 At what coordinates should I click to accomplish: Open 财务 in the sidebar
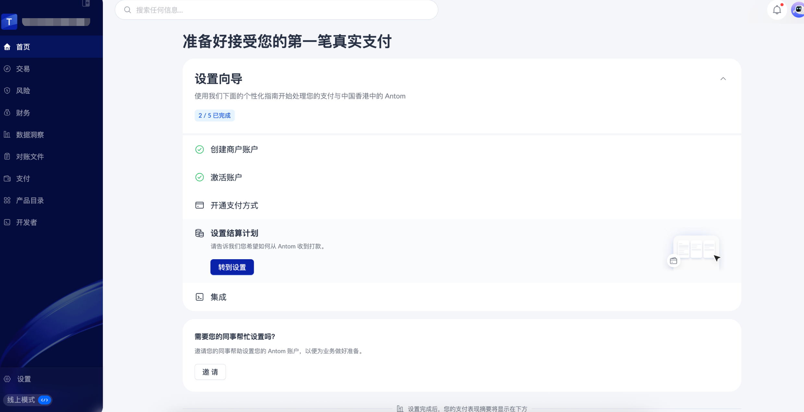[x=51, y=113]
